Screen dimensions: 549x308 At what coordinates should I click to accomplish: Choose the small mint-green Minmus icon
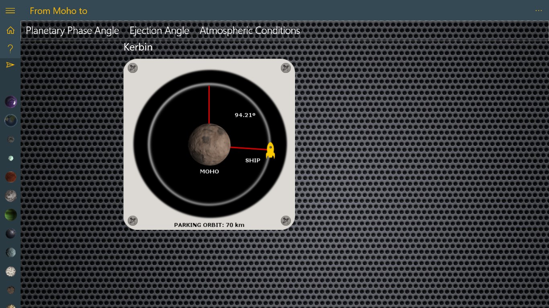11,158
